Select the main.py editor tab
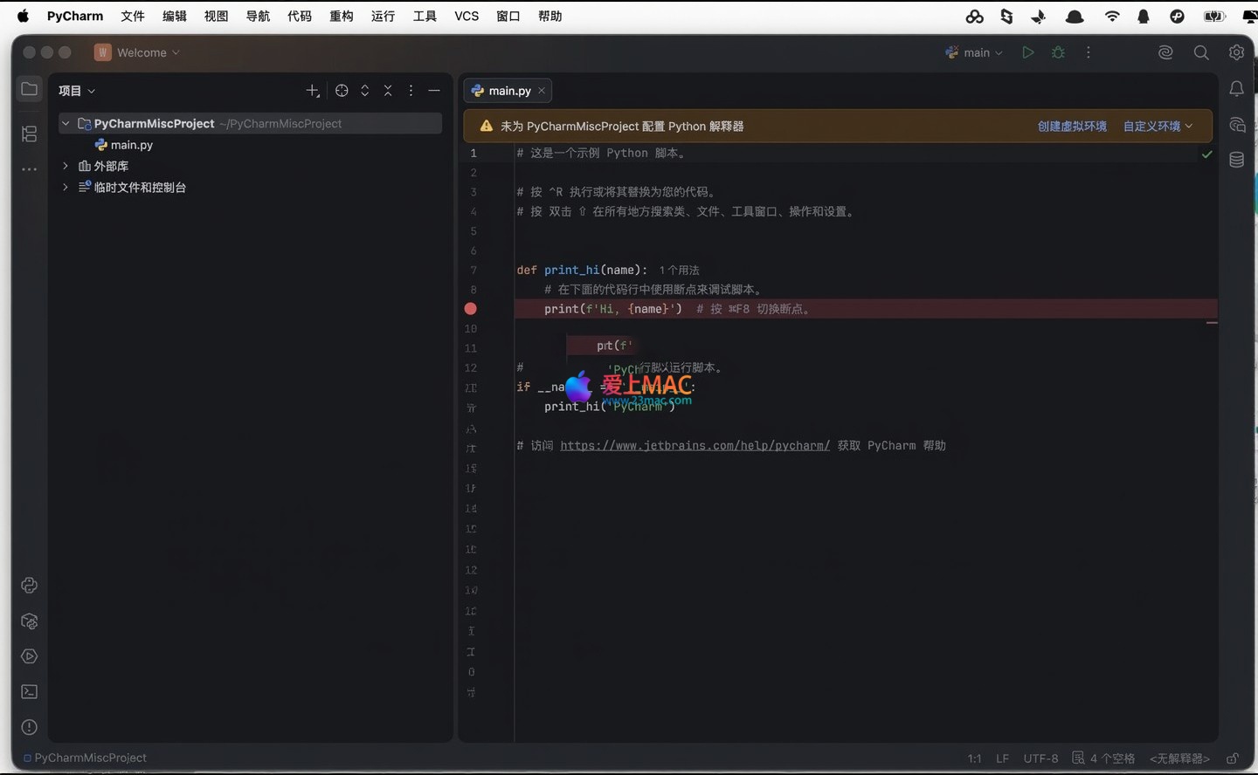Viewport: 1258px width, 775px height. pyautogui.click(x=508, y=91)
